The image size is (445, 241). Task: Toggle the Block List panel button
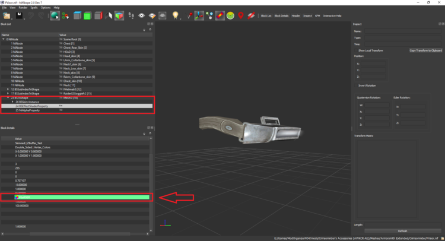point(266,16)
